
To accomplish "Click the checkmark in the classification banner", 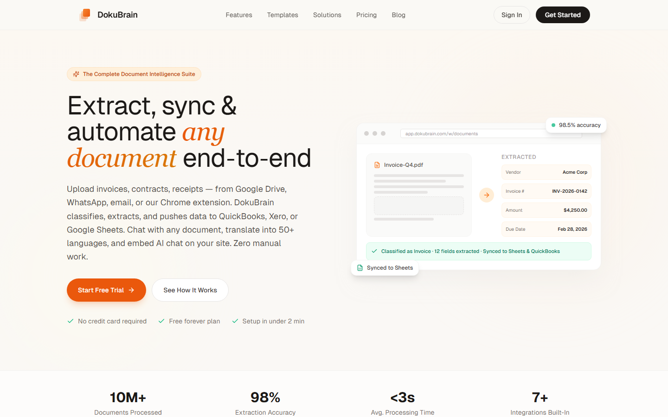I will 374,251.
